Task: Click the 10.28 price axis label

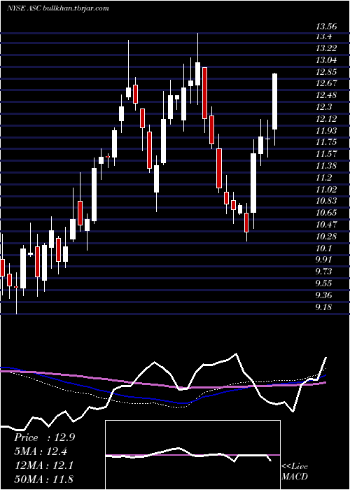Action: [326, 237]
